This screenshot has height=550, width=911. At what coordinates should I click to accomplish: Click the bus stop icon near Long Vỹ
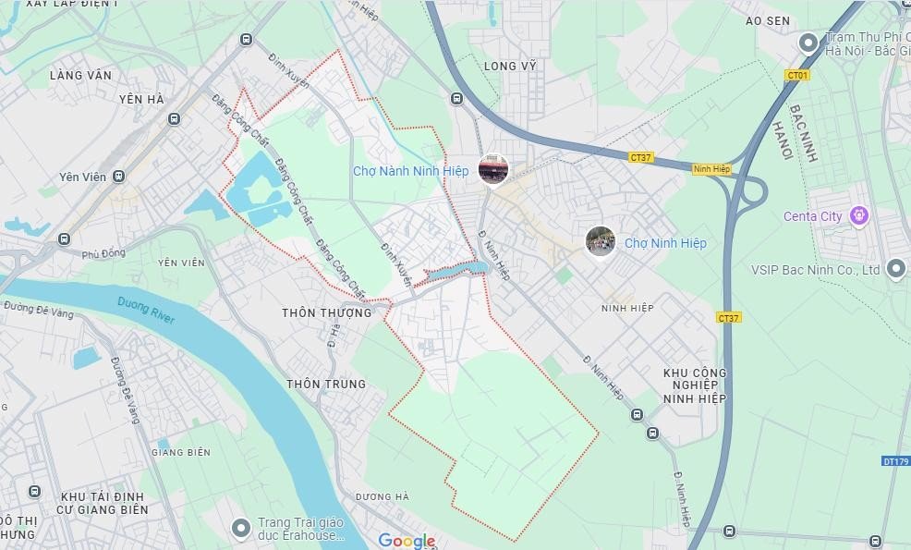tap(457, 99)
